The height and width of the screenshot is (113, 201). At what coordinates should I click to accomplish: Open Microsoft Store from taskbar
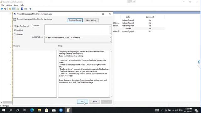point(46,110)
